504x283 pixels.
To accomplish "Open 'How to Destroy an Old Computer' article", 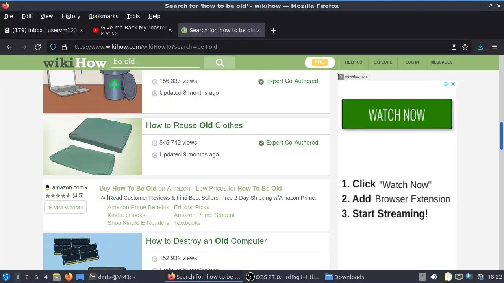I will [x=206, y=241].
